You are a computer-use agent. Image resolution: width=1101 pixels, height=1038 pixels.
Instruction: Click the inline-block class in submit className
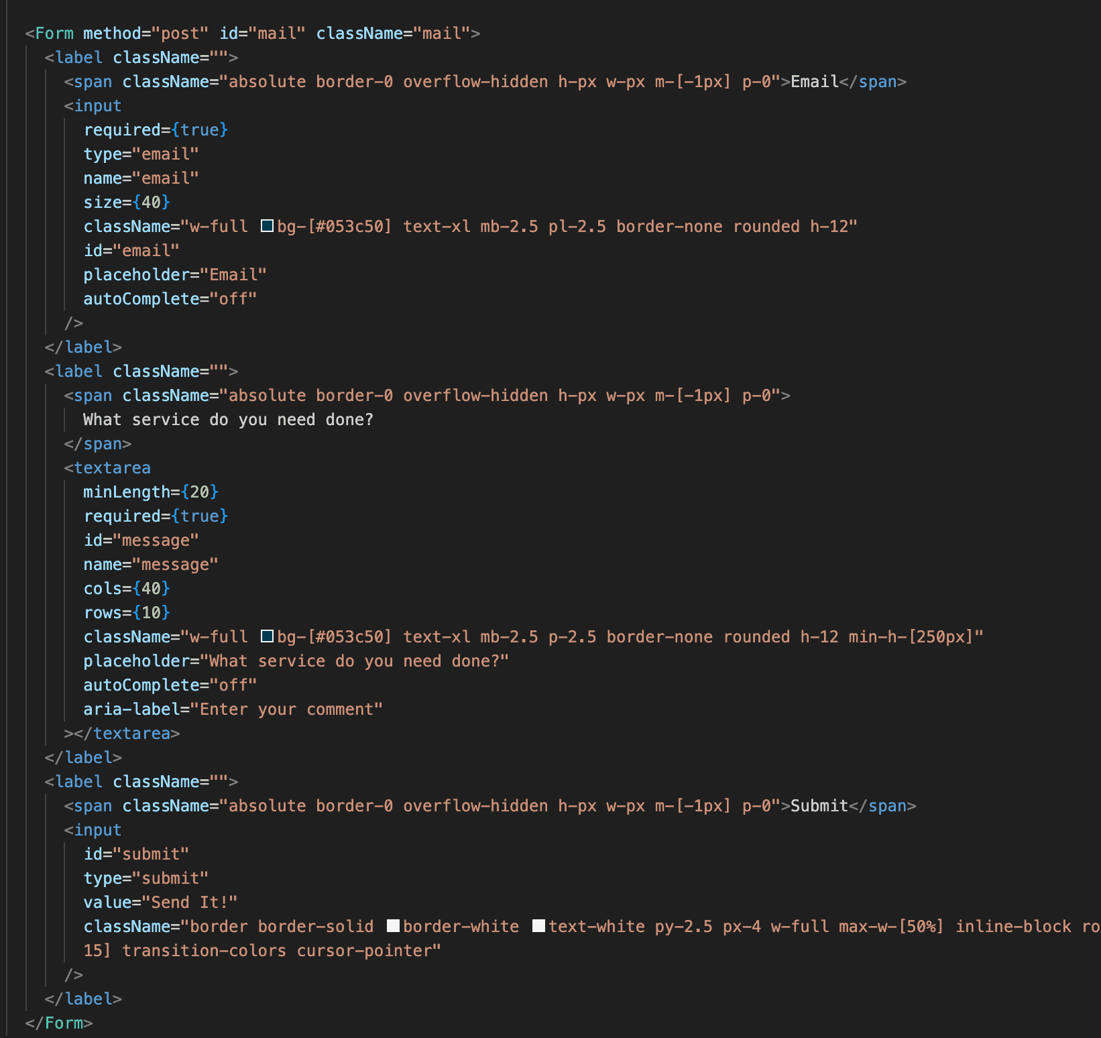coord(1013,927)
